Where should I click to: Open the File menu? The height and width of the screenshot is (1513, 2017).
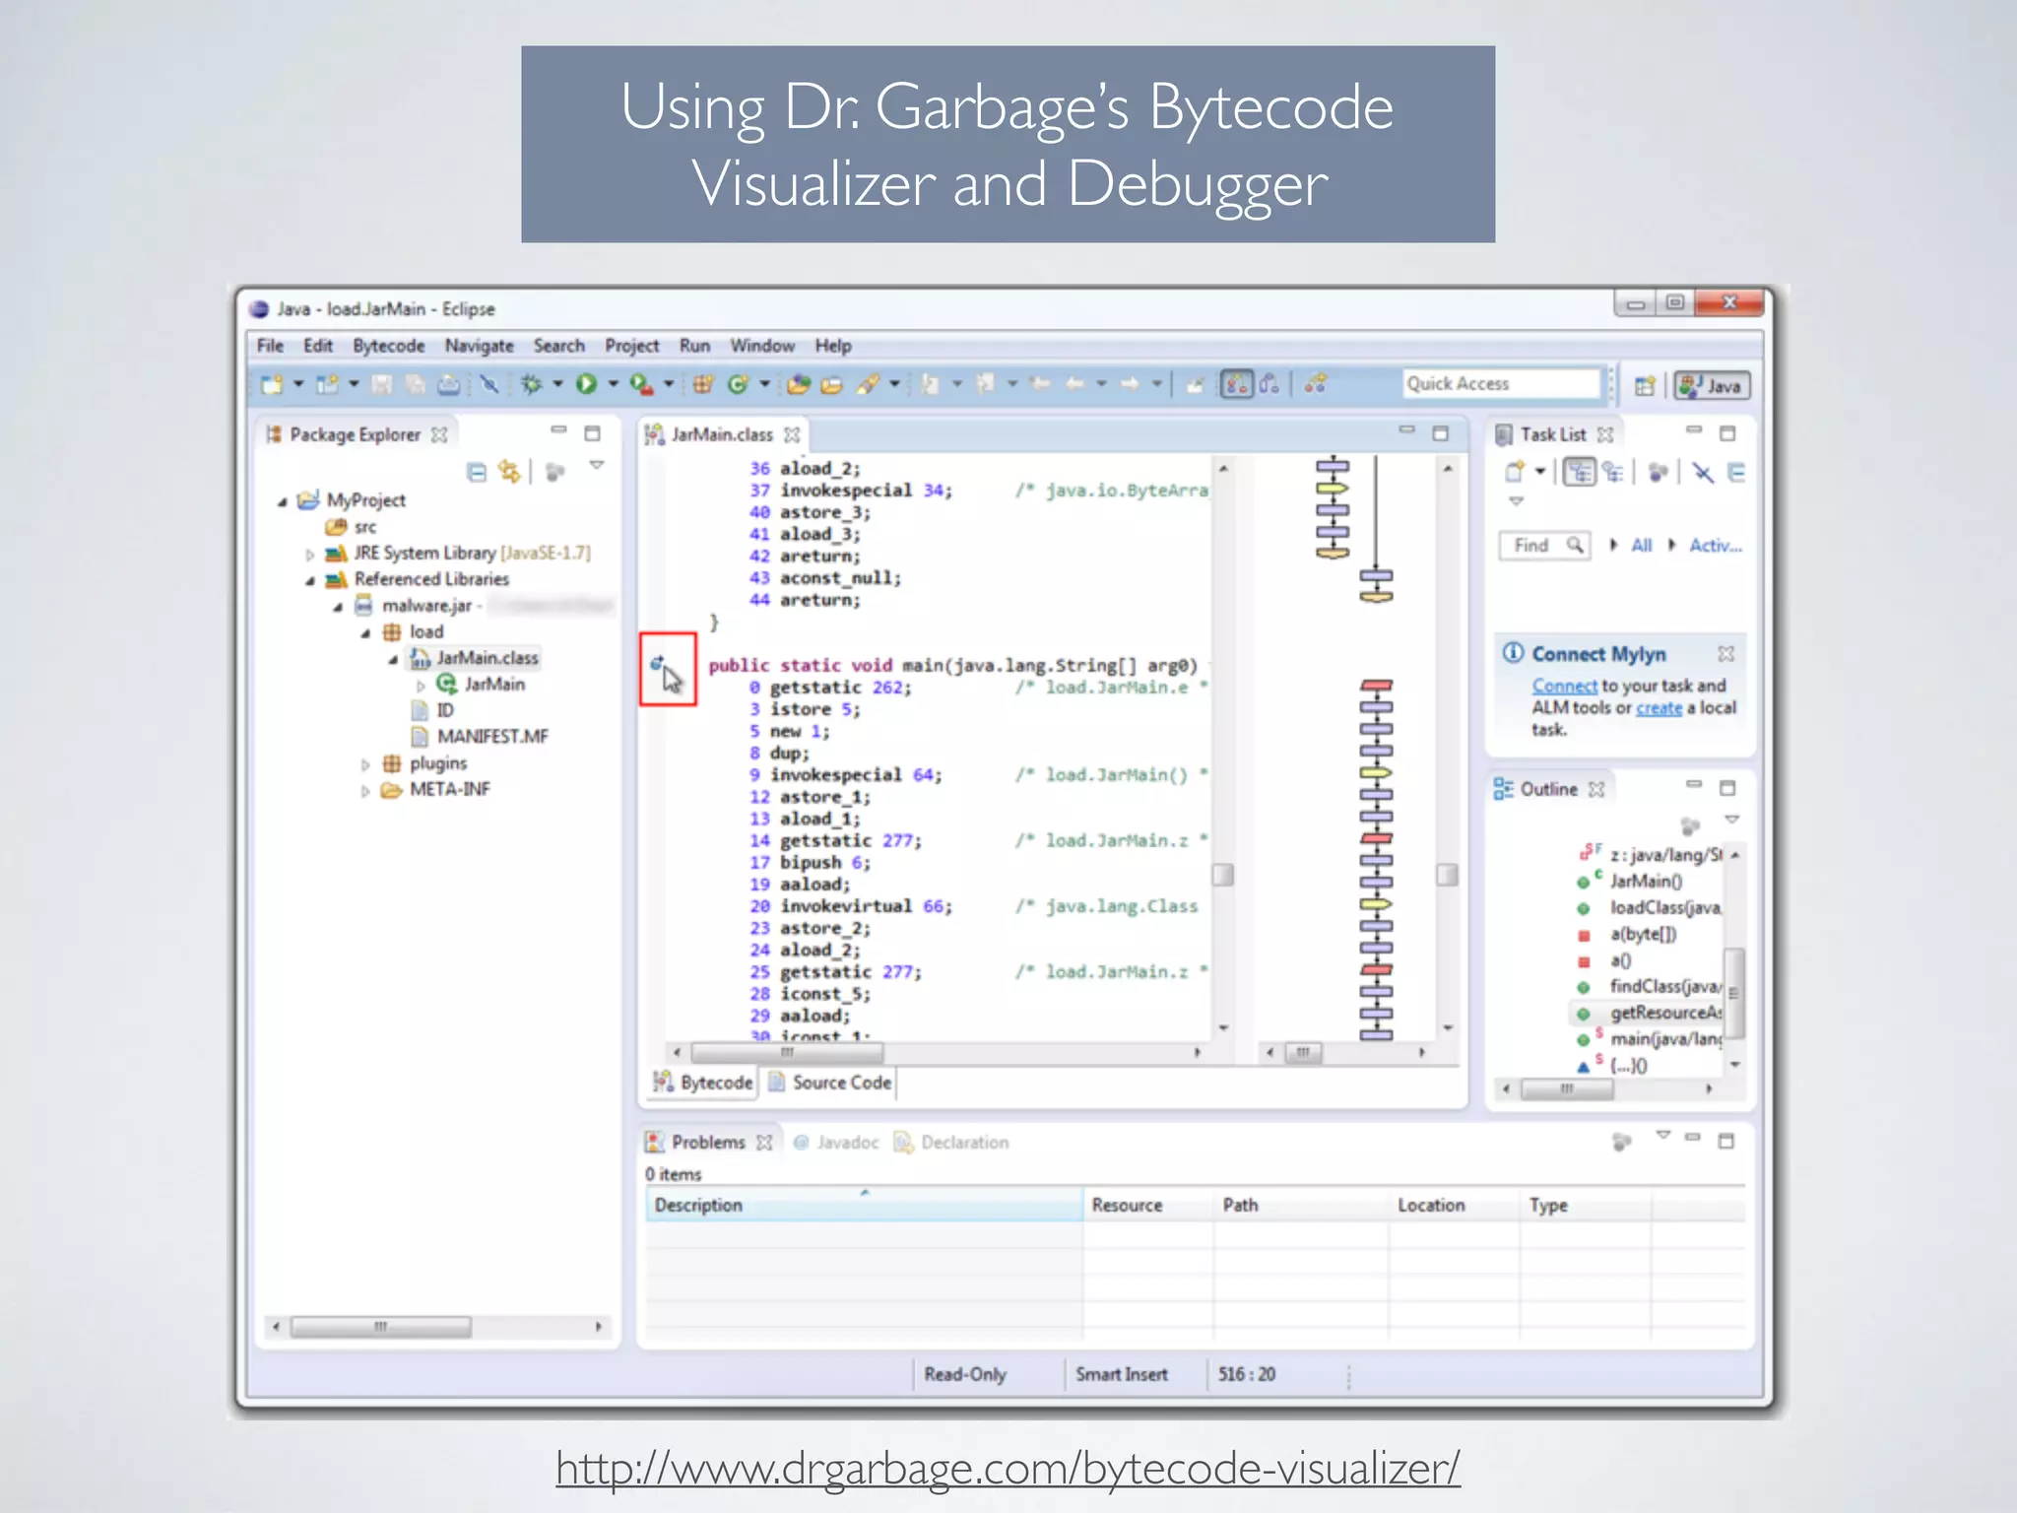[270, 346]
